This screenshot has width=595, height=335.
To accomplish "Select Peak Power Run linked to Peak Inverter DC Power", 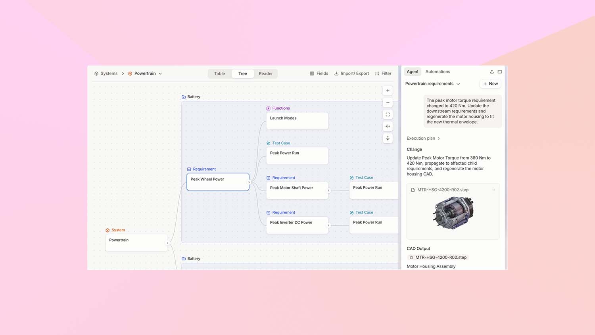I will 374,225.
